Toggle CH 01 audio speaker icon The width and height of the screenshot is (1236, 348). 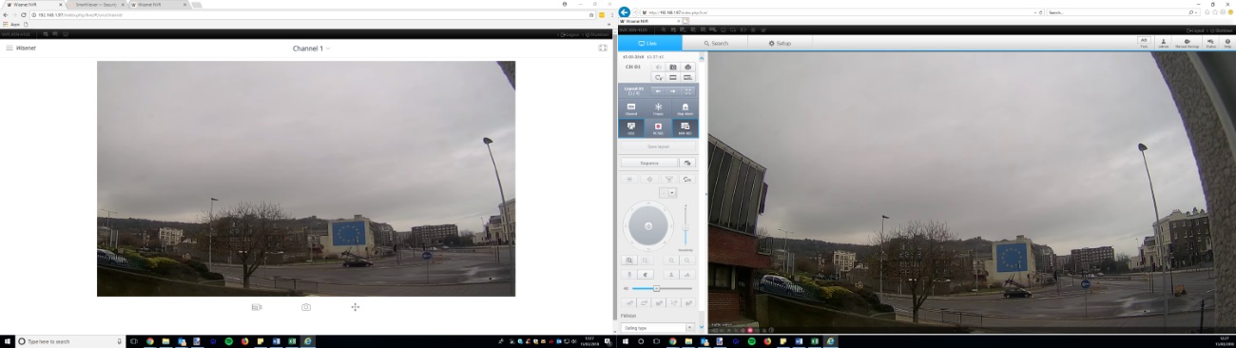[x=657, y=67]
